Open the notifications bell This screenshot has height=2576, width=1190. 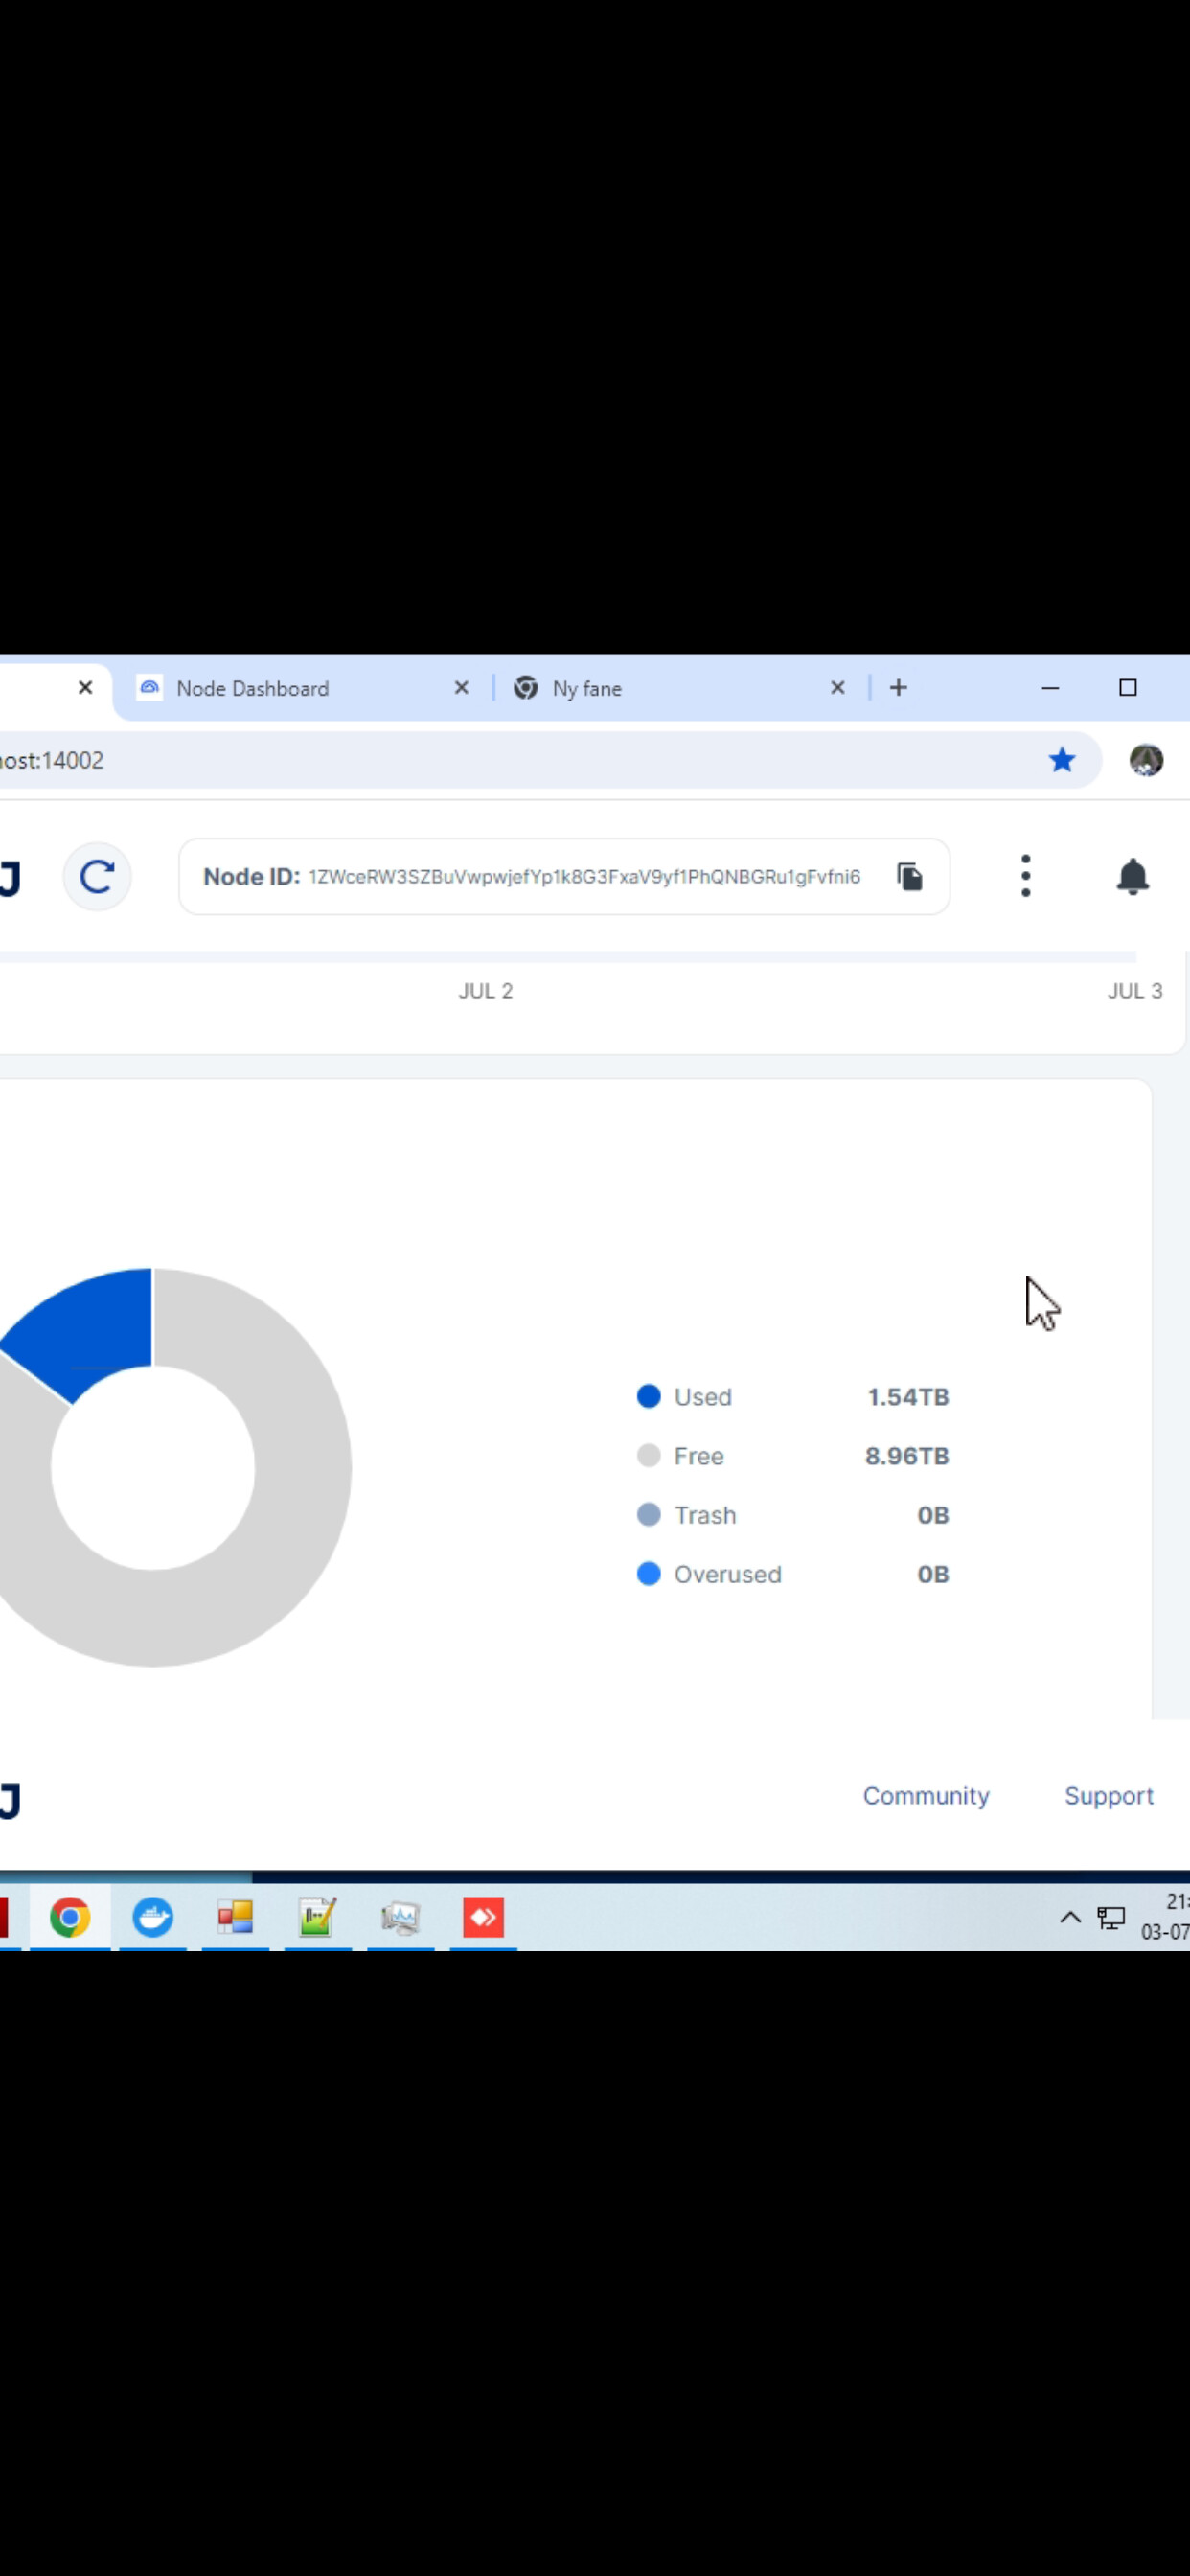[x=1132, y=877]
